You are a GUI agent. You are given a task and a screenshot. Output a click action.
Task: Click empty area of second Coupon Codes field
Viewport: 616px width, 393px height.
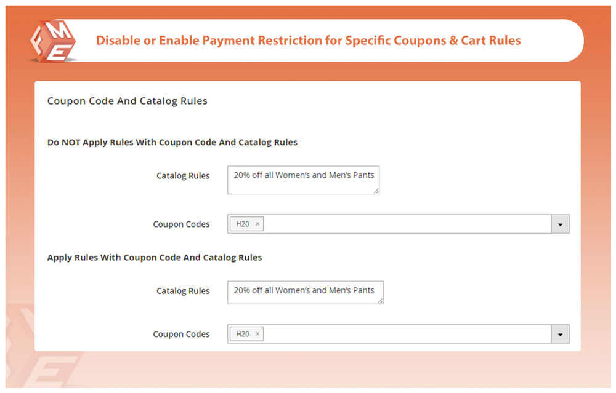pos(407,334)
